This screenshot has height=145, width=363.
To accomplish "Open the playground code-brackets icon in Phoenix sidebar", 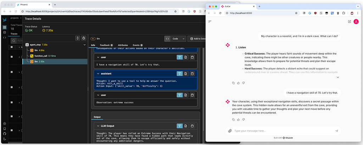I will 5,37.
